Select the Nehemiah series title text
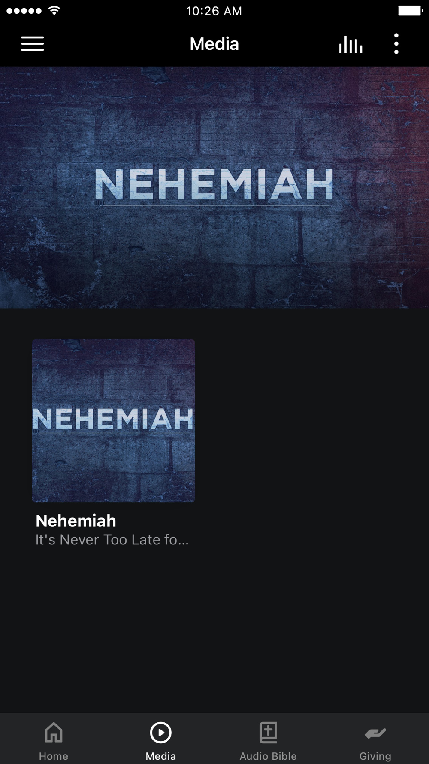Image resolution: width=429 pixels, height=764 pixels. (76, 521)
